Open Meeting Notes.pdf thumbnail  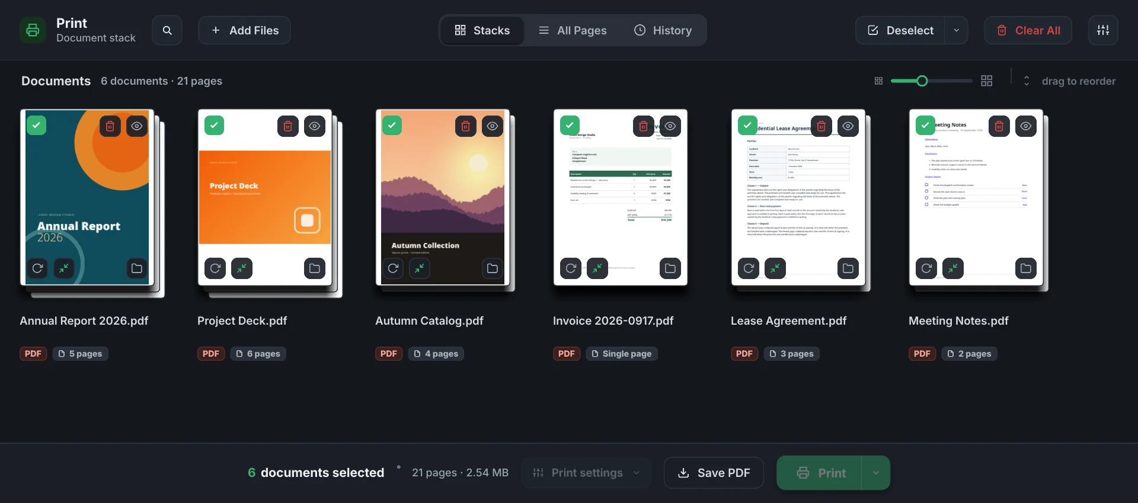point(976,197)
